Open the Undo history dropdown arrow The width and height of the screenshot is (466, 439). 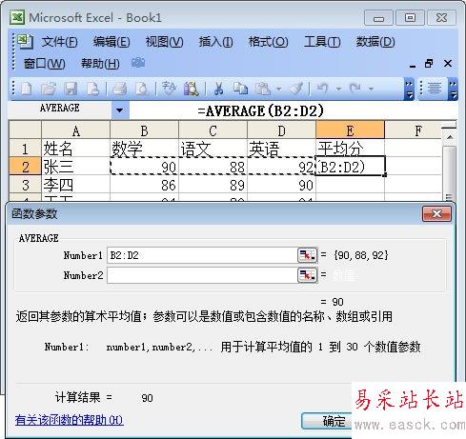[338, 89]
